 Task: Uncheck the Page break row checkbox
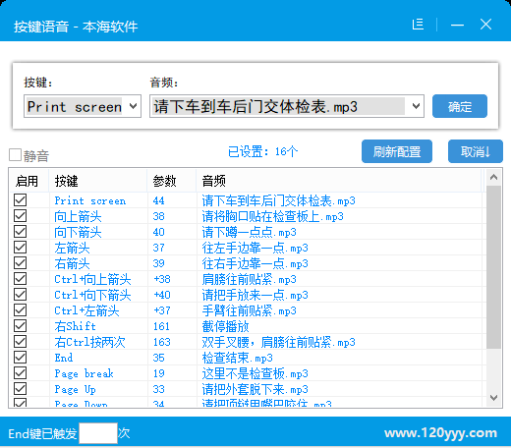coord(20,372)
